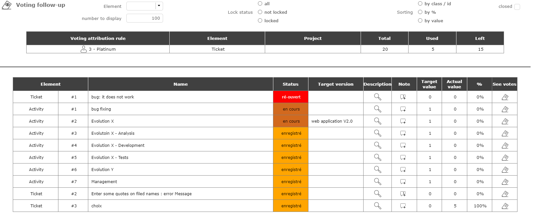See votes for 'Evolution X - Tests'

(505, 158)
